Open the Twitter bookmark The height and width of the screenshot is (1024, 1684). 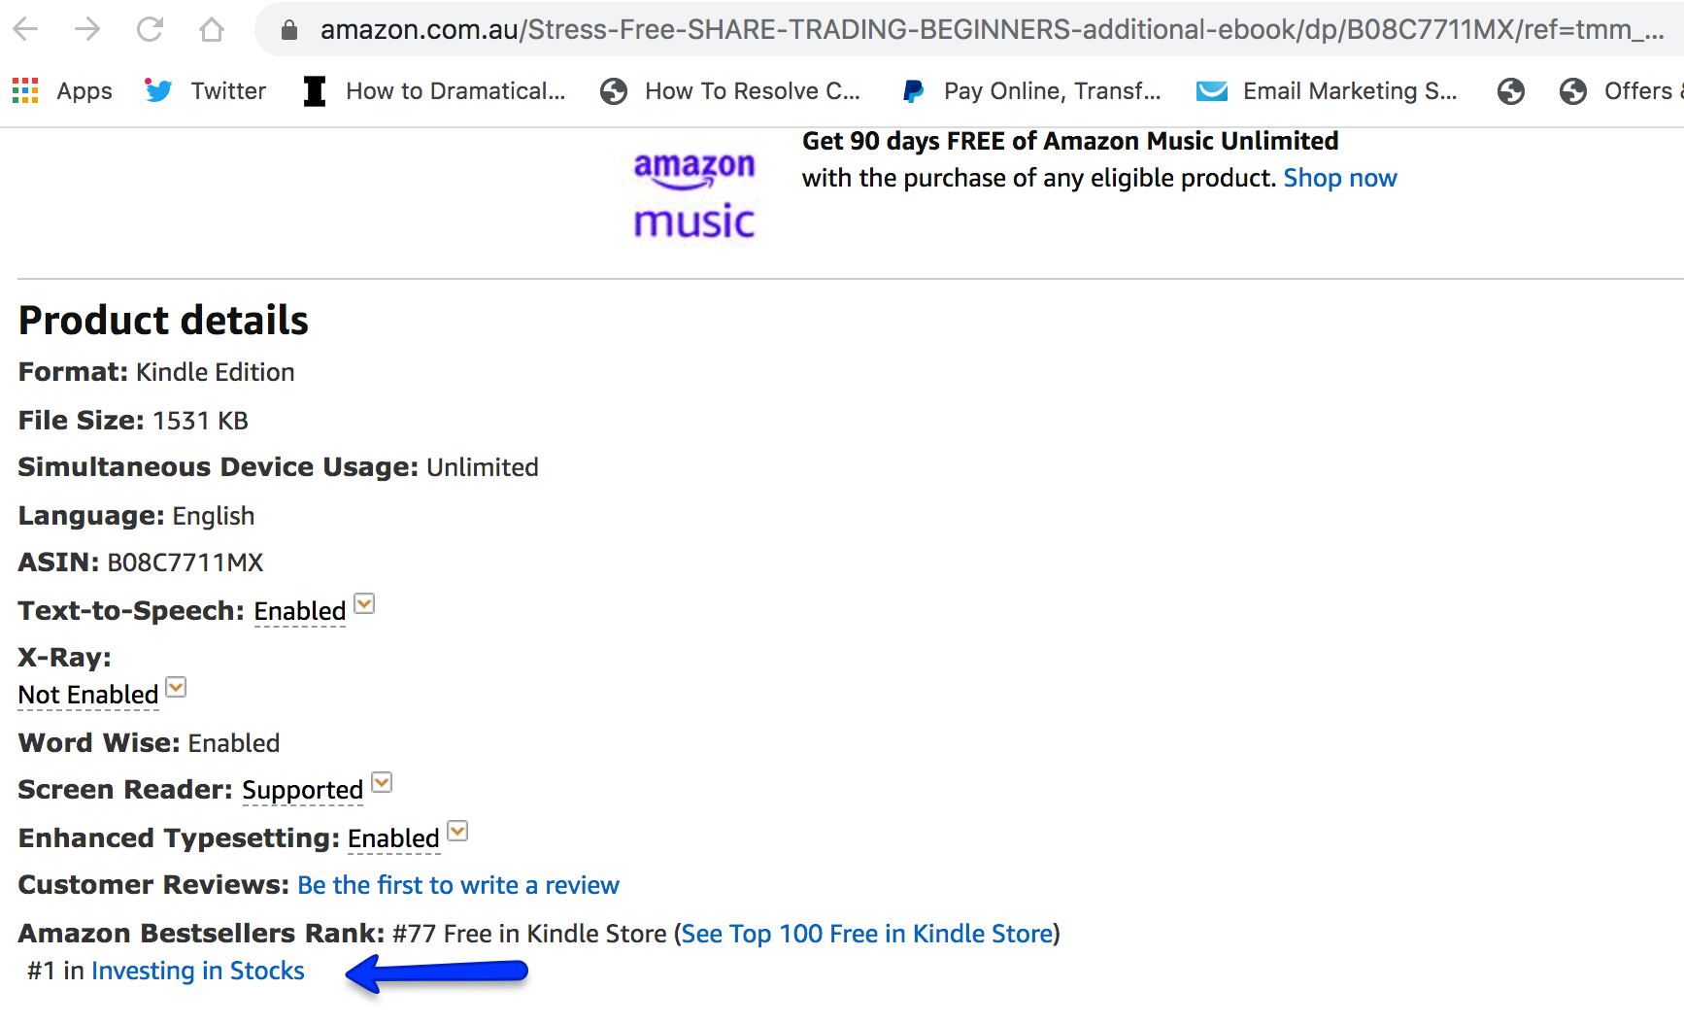(205, 91)
